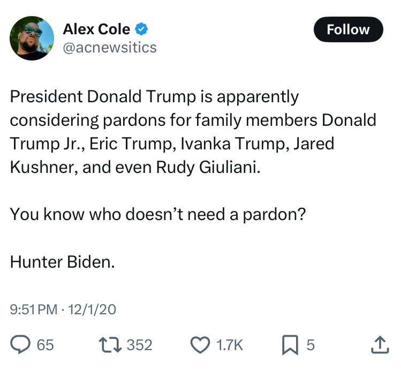Like the tweet with the heart icon
The width and height of the screenshot is (401, 371).
tap(201, 345)
